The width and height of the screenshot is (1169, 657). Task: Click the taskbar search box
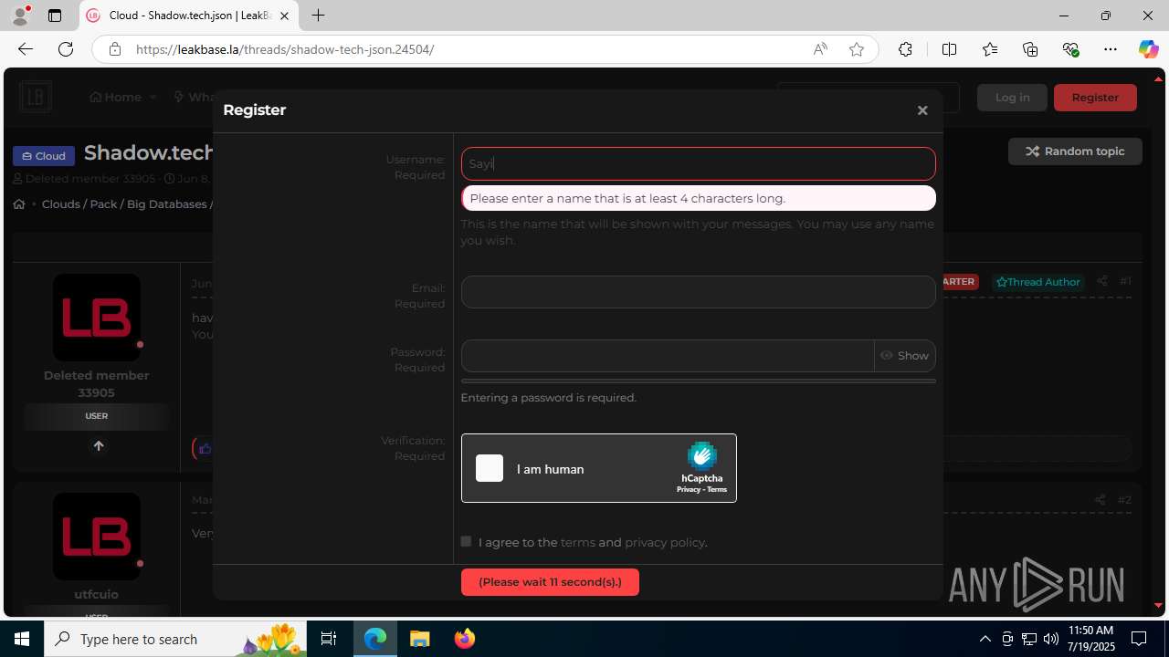click(x=177, y=639)
